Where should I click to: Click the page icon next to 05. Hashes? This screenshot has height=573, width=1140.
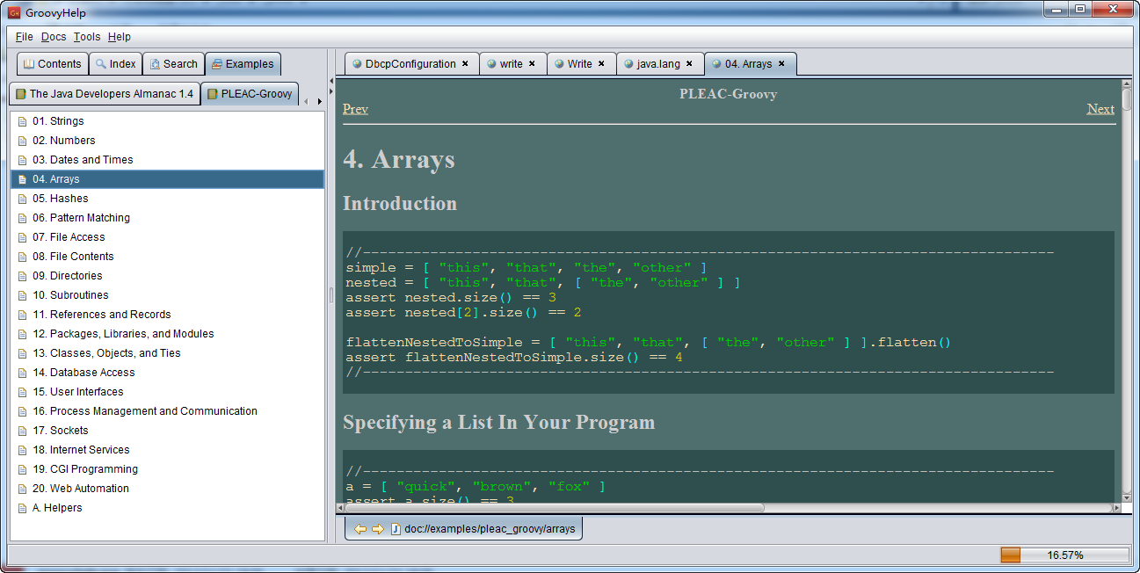pos(22,199)
